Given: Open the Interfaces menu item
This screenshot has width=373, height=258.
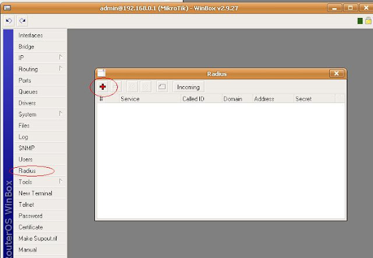Looking at the screenshot, I should tap(40, 35).
